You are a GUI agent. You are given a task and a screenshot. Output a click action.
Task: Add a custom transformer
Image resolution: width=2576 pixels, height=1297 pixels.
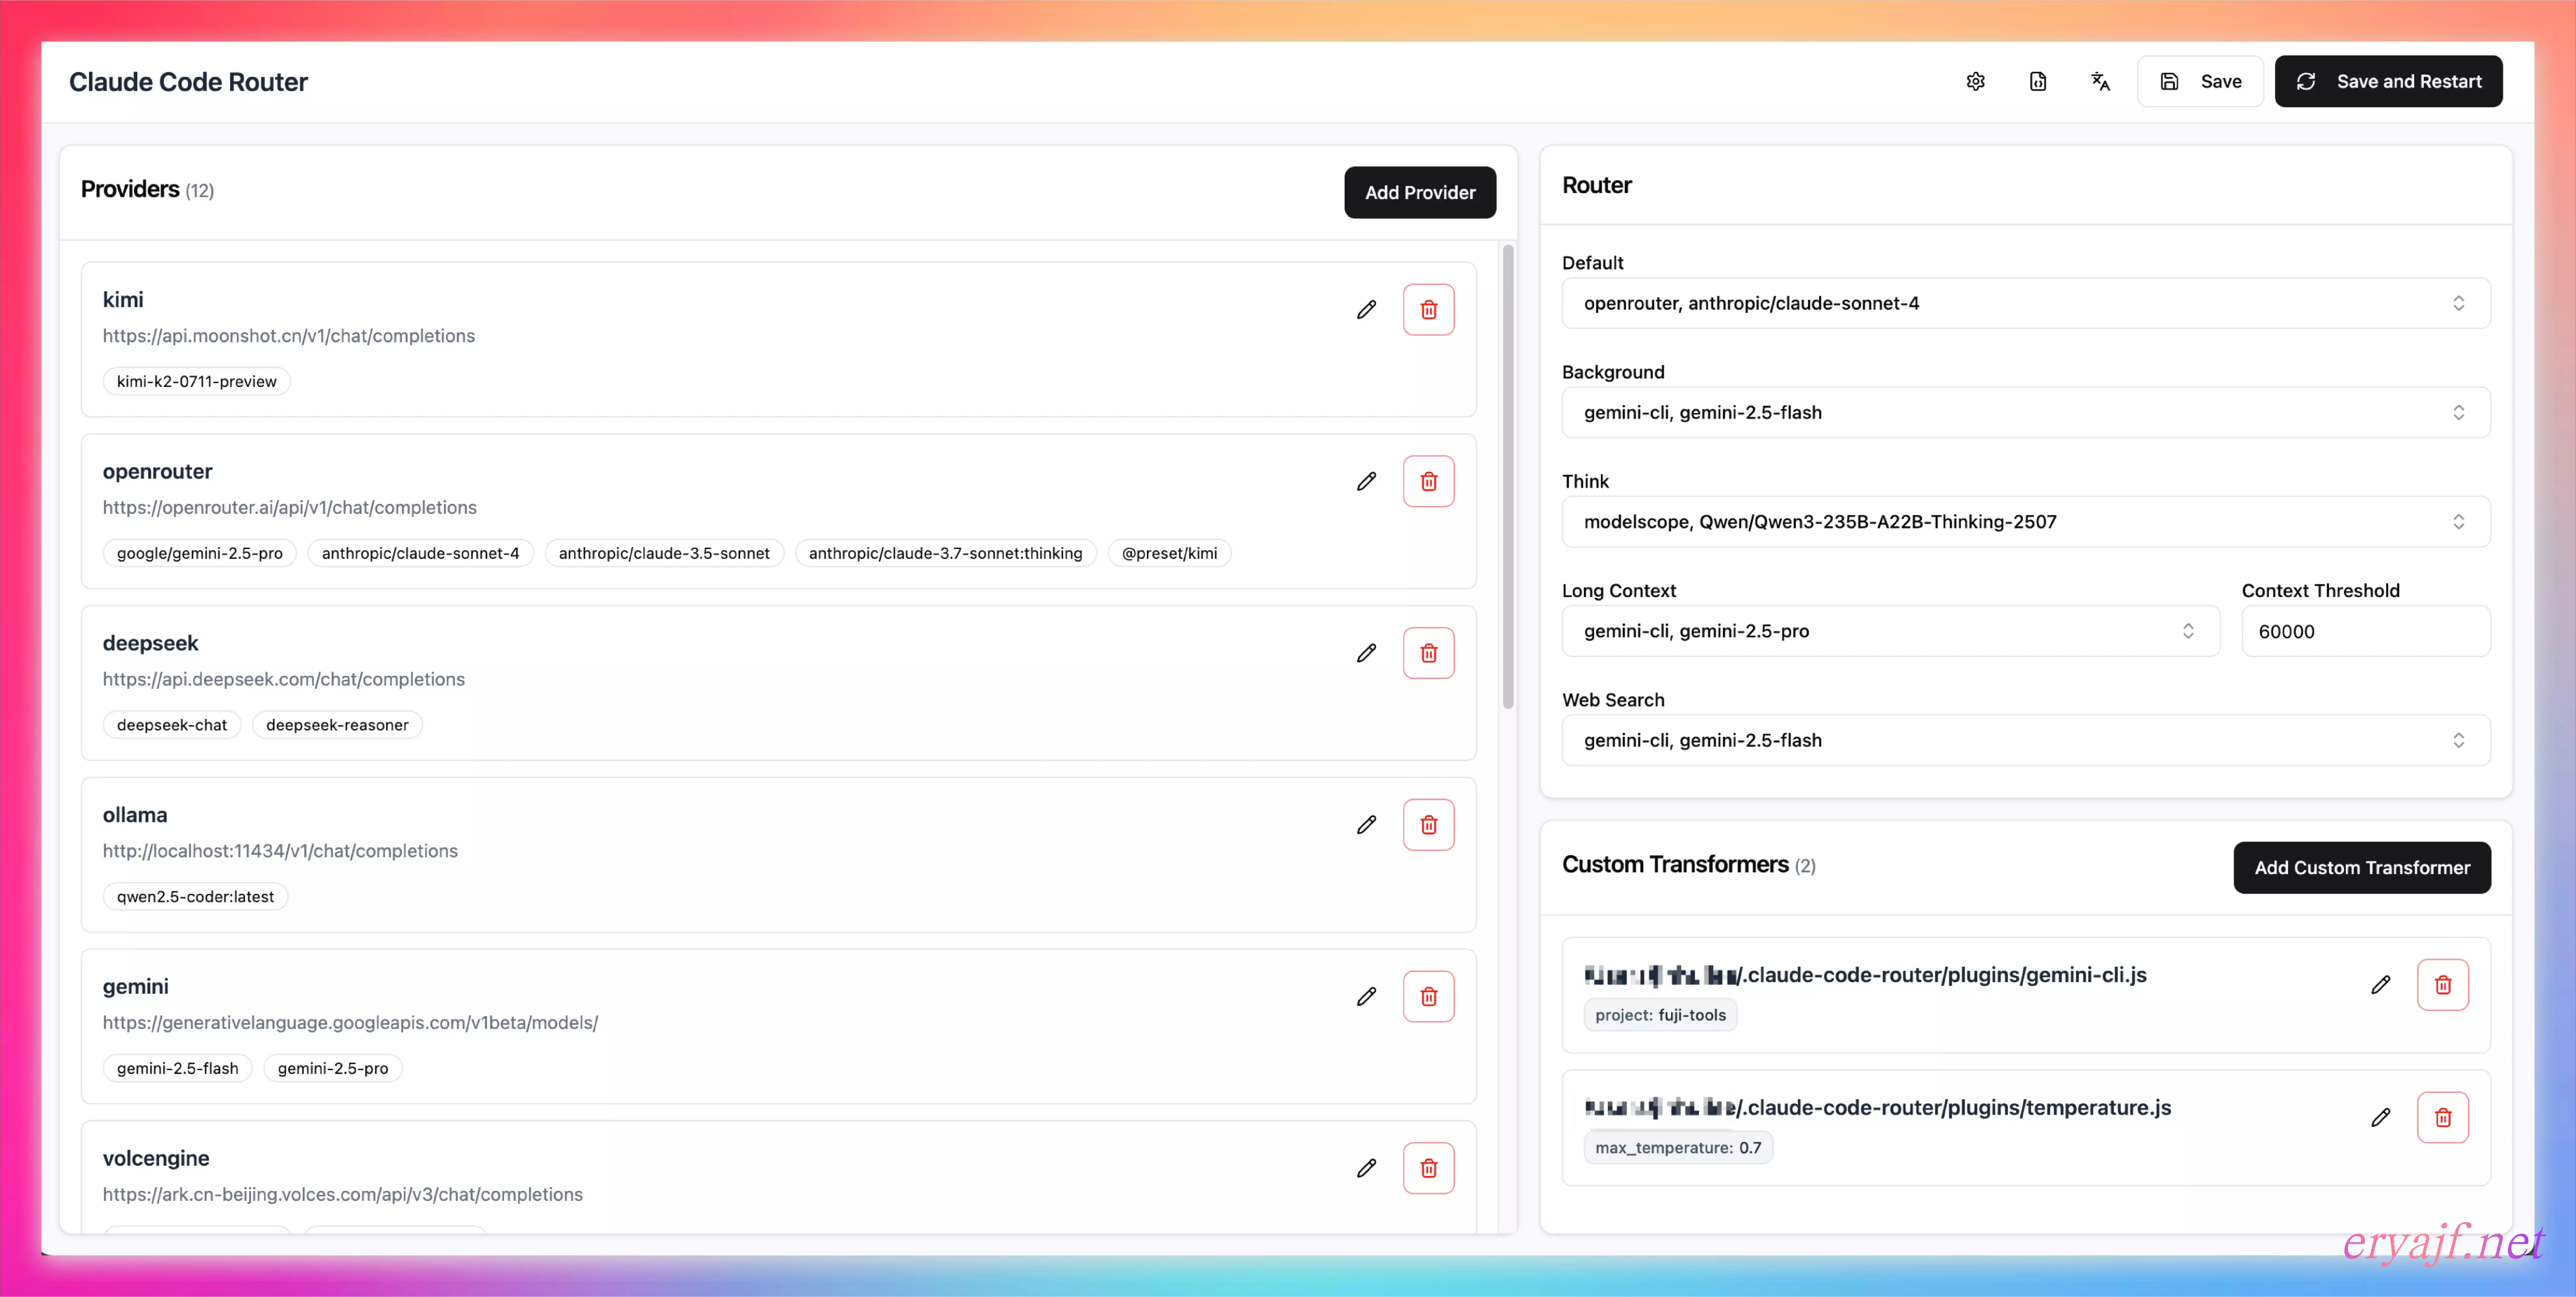(2362, 868)
